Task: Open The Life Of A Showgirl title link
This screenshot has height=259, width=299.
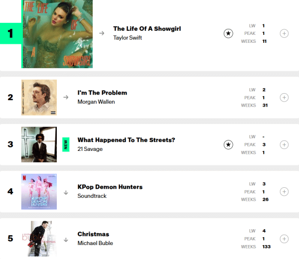Action: (x=147, y=29)
